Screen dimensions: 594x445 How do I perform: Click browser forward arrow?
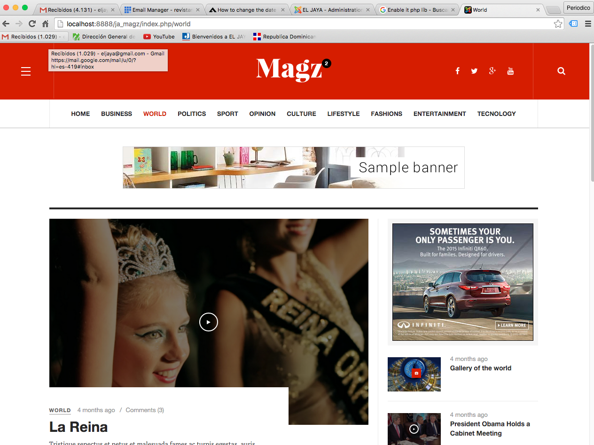click(19, 23)
